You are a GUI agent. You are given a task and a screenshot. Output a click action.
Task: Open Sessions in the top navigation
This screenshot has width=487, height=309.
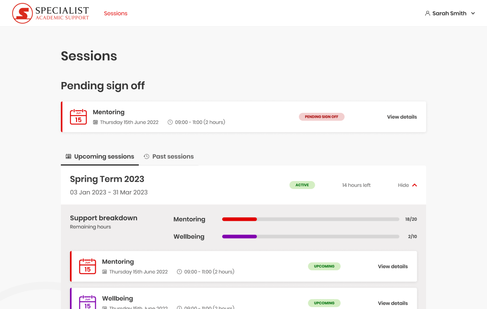coord(116,13)
